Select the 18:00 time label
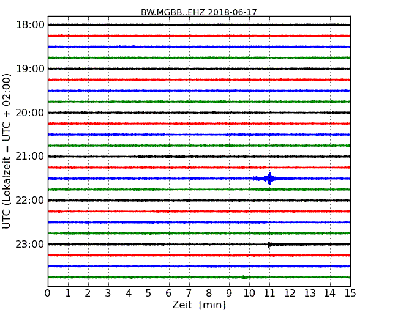The width and height of the screenshot is (398, 318). pyautogui.click(x=30, y=25)
